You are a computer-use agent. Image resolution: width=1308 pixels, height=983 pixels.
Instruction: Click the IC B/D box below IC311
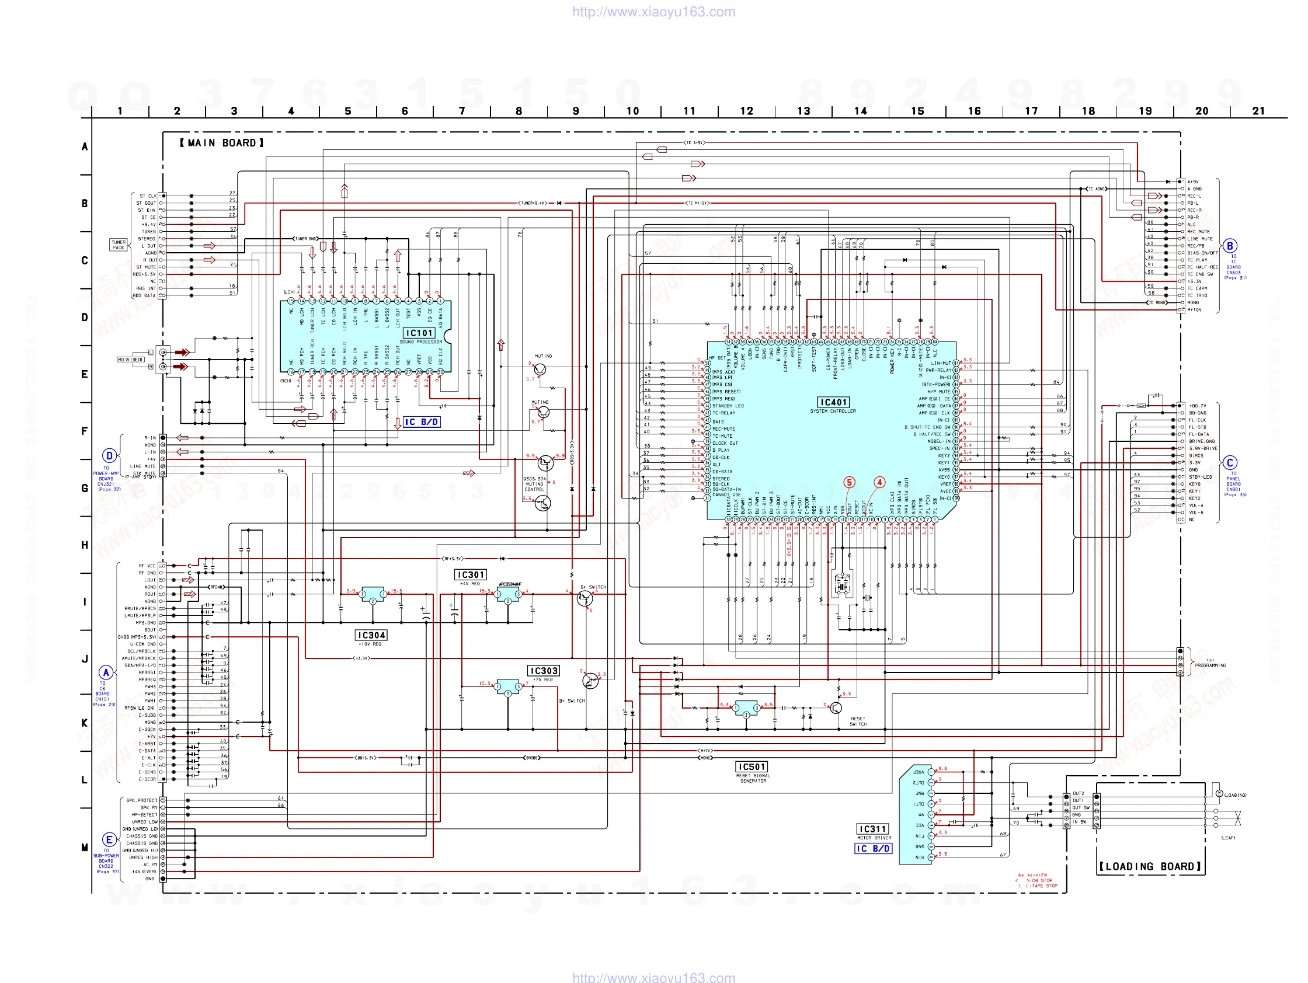873,848
